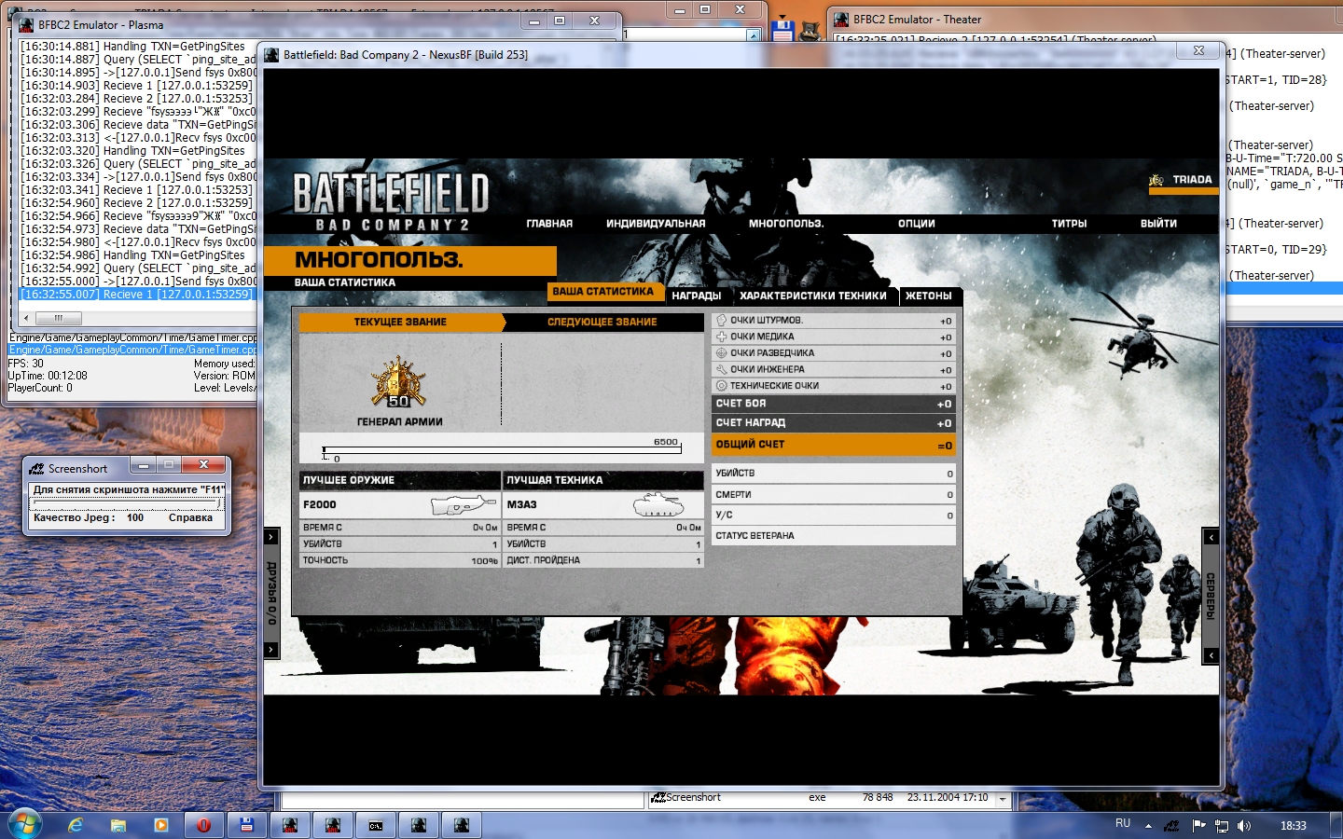Show hidden tray icons arrow

click(x=1148, y=826)
